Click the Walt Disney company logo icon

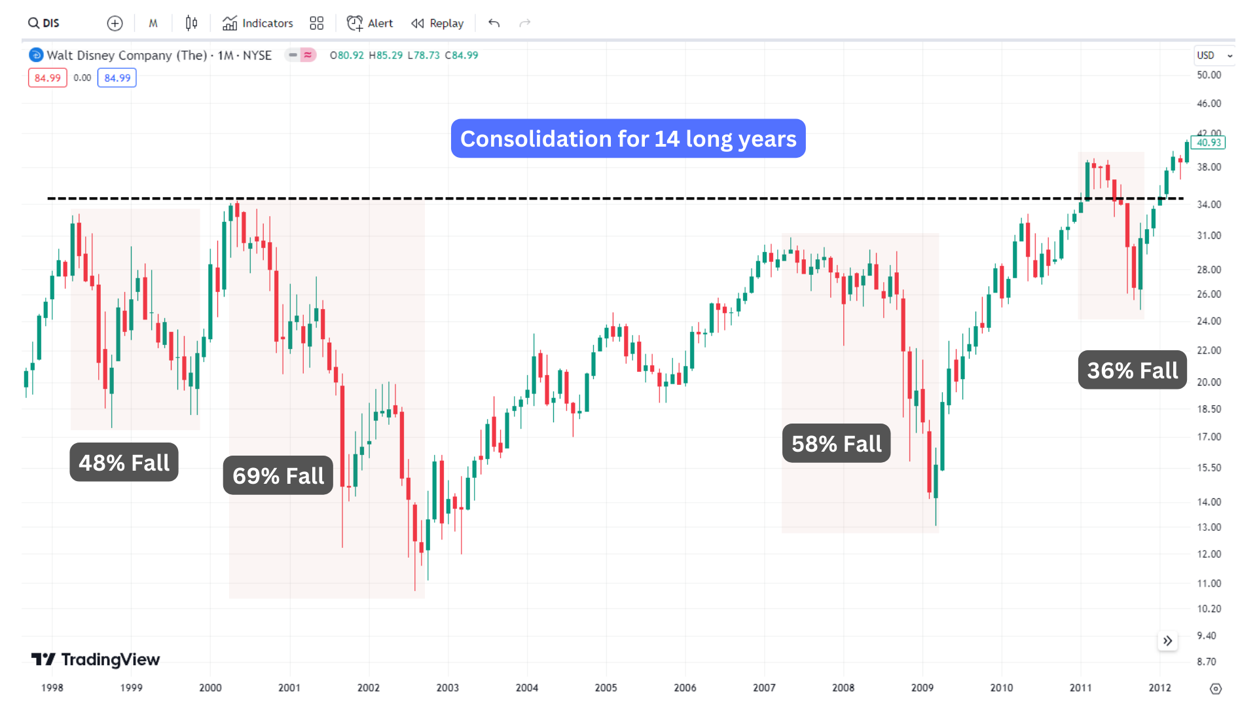(x=36, y=55)
